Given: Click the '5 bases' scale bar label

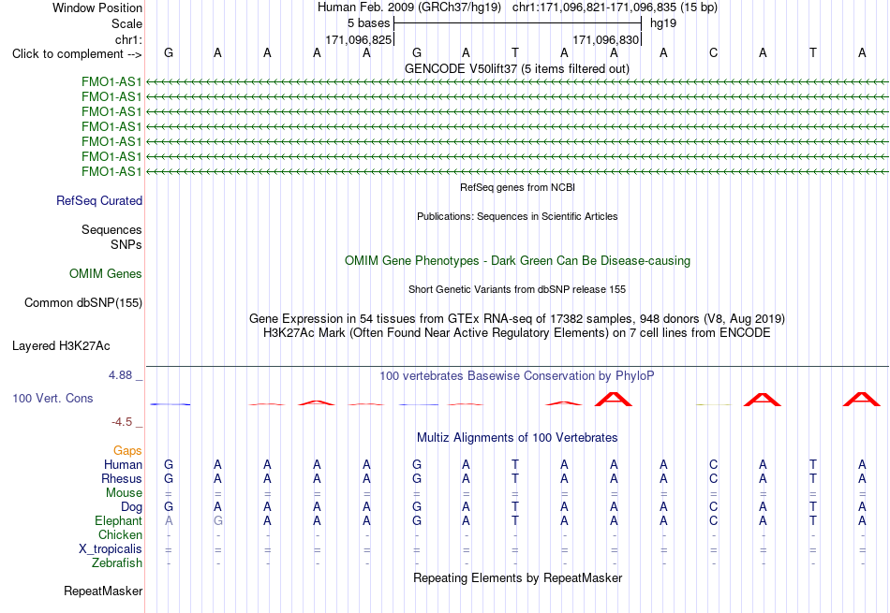Looking at the screenshot, I should coord(369,23).
